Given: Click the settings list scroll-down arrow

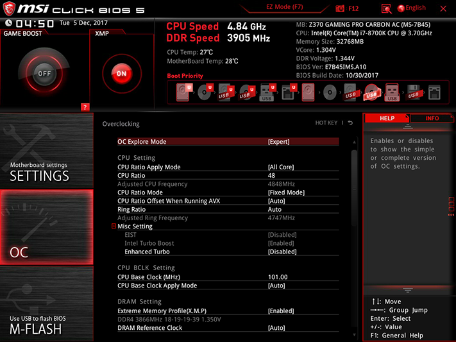Looking at the screenshot, I should [x=354, y=335].
